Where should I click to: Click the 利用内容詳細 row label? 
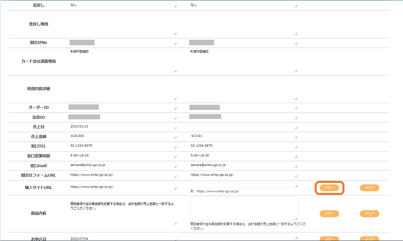(39, 89)
